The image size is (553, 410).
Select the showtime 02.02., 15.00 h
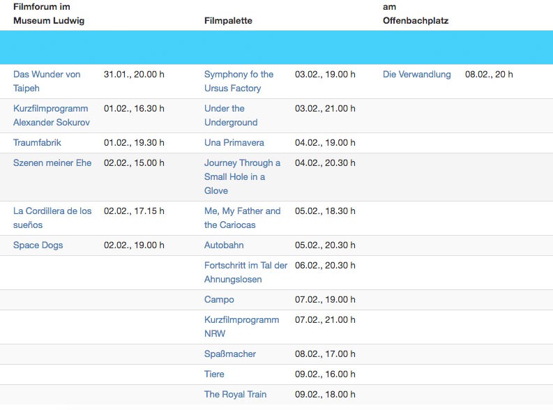point(134,163)
